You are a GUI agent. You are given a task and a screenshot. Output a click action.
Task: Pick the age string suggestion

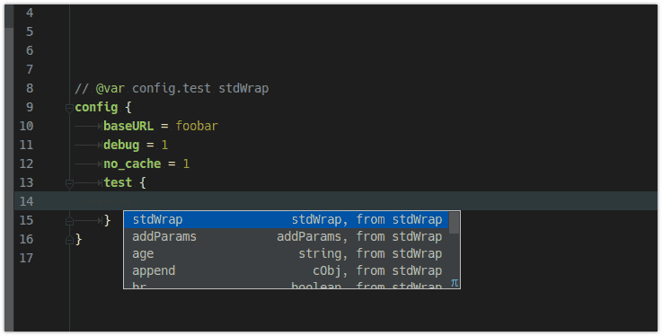[286, 253]
